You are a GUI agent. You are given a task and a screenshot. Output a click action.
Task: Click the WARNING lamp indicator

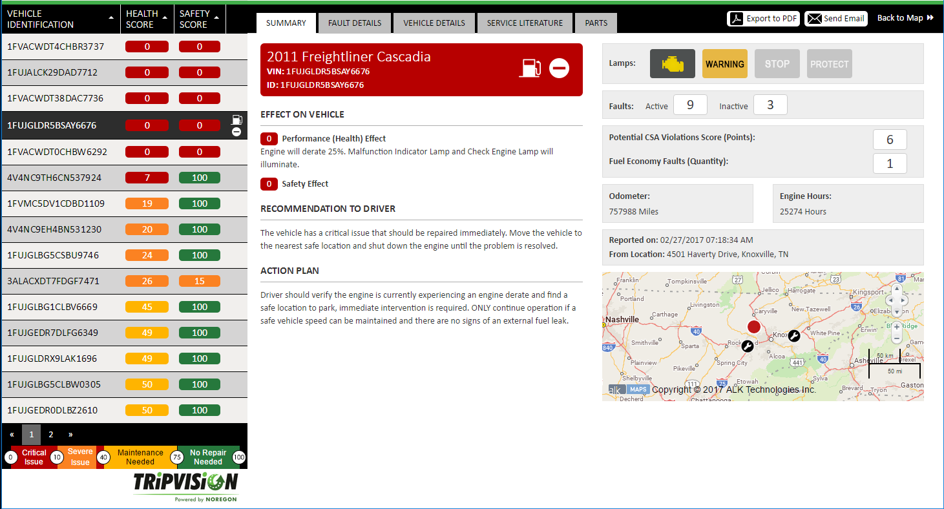coord(724,64)
